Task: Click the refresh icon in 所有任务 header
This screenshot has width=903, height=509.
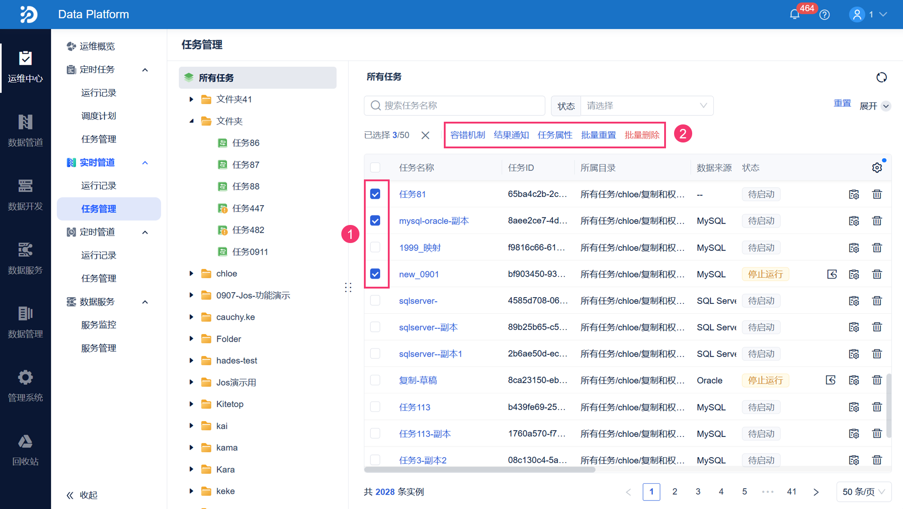Action: [881, 77]
